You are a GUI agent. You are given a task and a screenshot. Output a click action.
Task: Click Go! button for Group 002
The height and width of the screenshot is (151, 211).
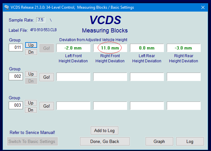[46, 77]
